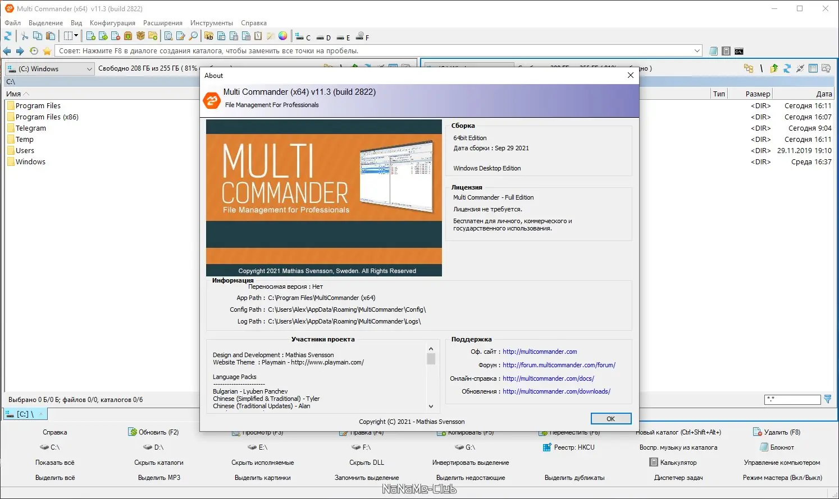The height and width of the screenshot is (499, 839).
Task: Expand the command line bar dropdown arrow
Action: 697,51
